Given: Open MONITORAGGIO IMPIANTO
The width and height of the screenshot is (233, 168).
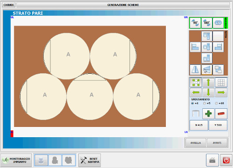Looking at the screenshot, I should pos(16,160).
